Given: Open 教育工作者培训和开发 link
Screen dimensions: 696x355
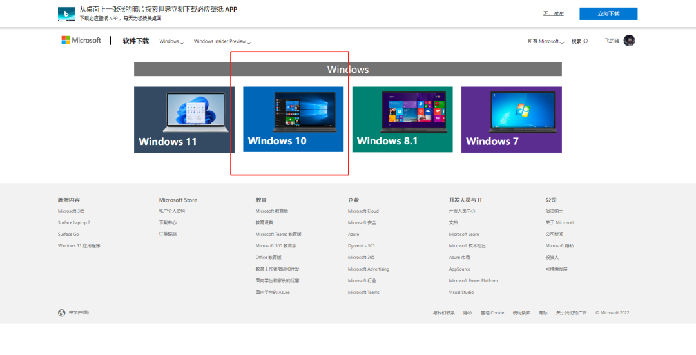Looking at the screenshot, I should (277, 269).
